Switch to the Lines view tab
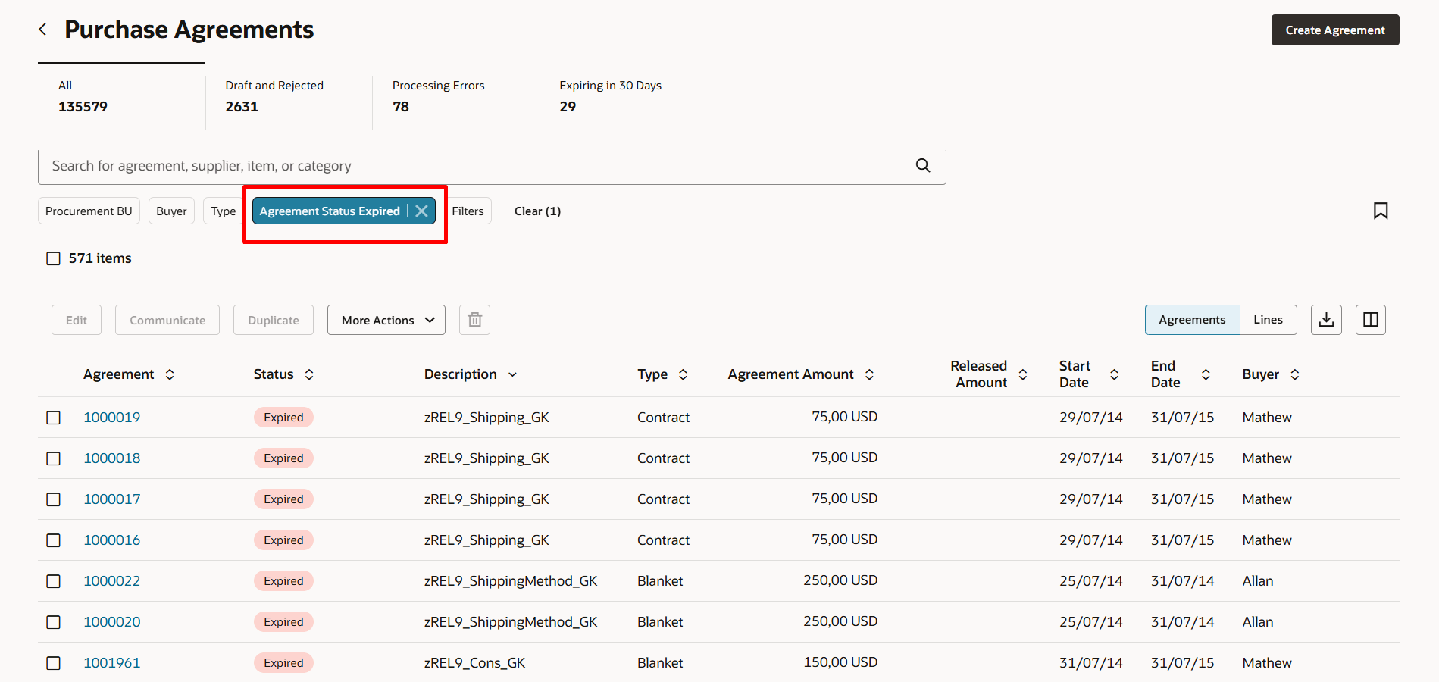This screenshot has width=1439, height=682. [x=1267, y=319]
